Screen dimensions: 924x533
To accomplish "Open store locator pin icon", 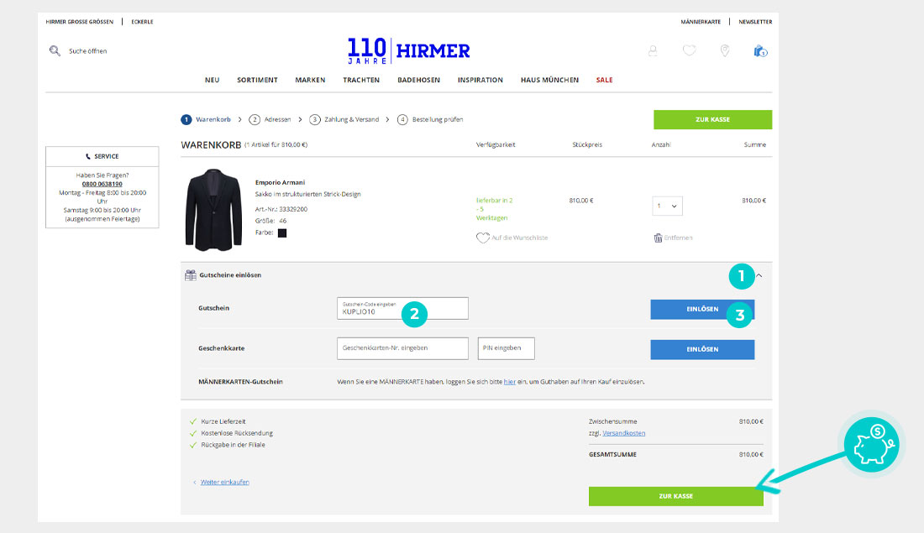I will point(725,50).
